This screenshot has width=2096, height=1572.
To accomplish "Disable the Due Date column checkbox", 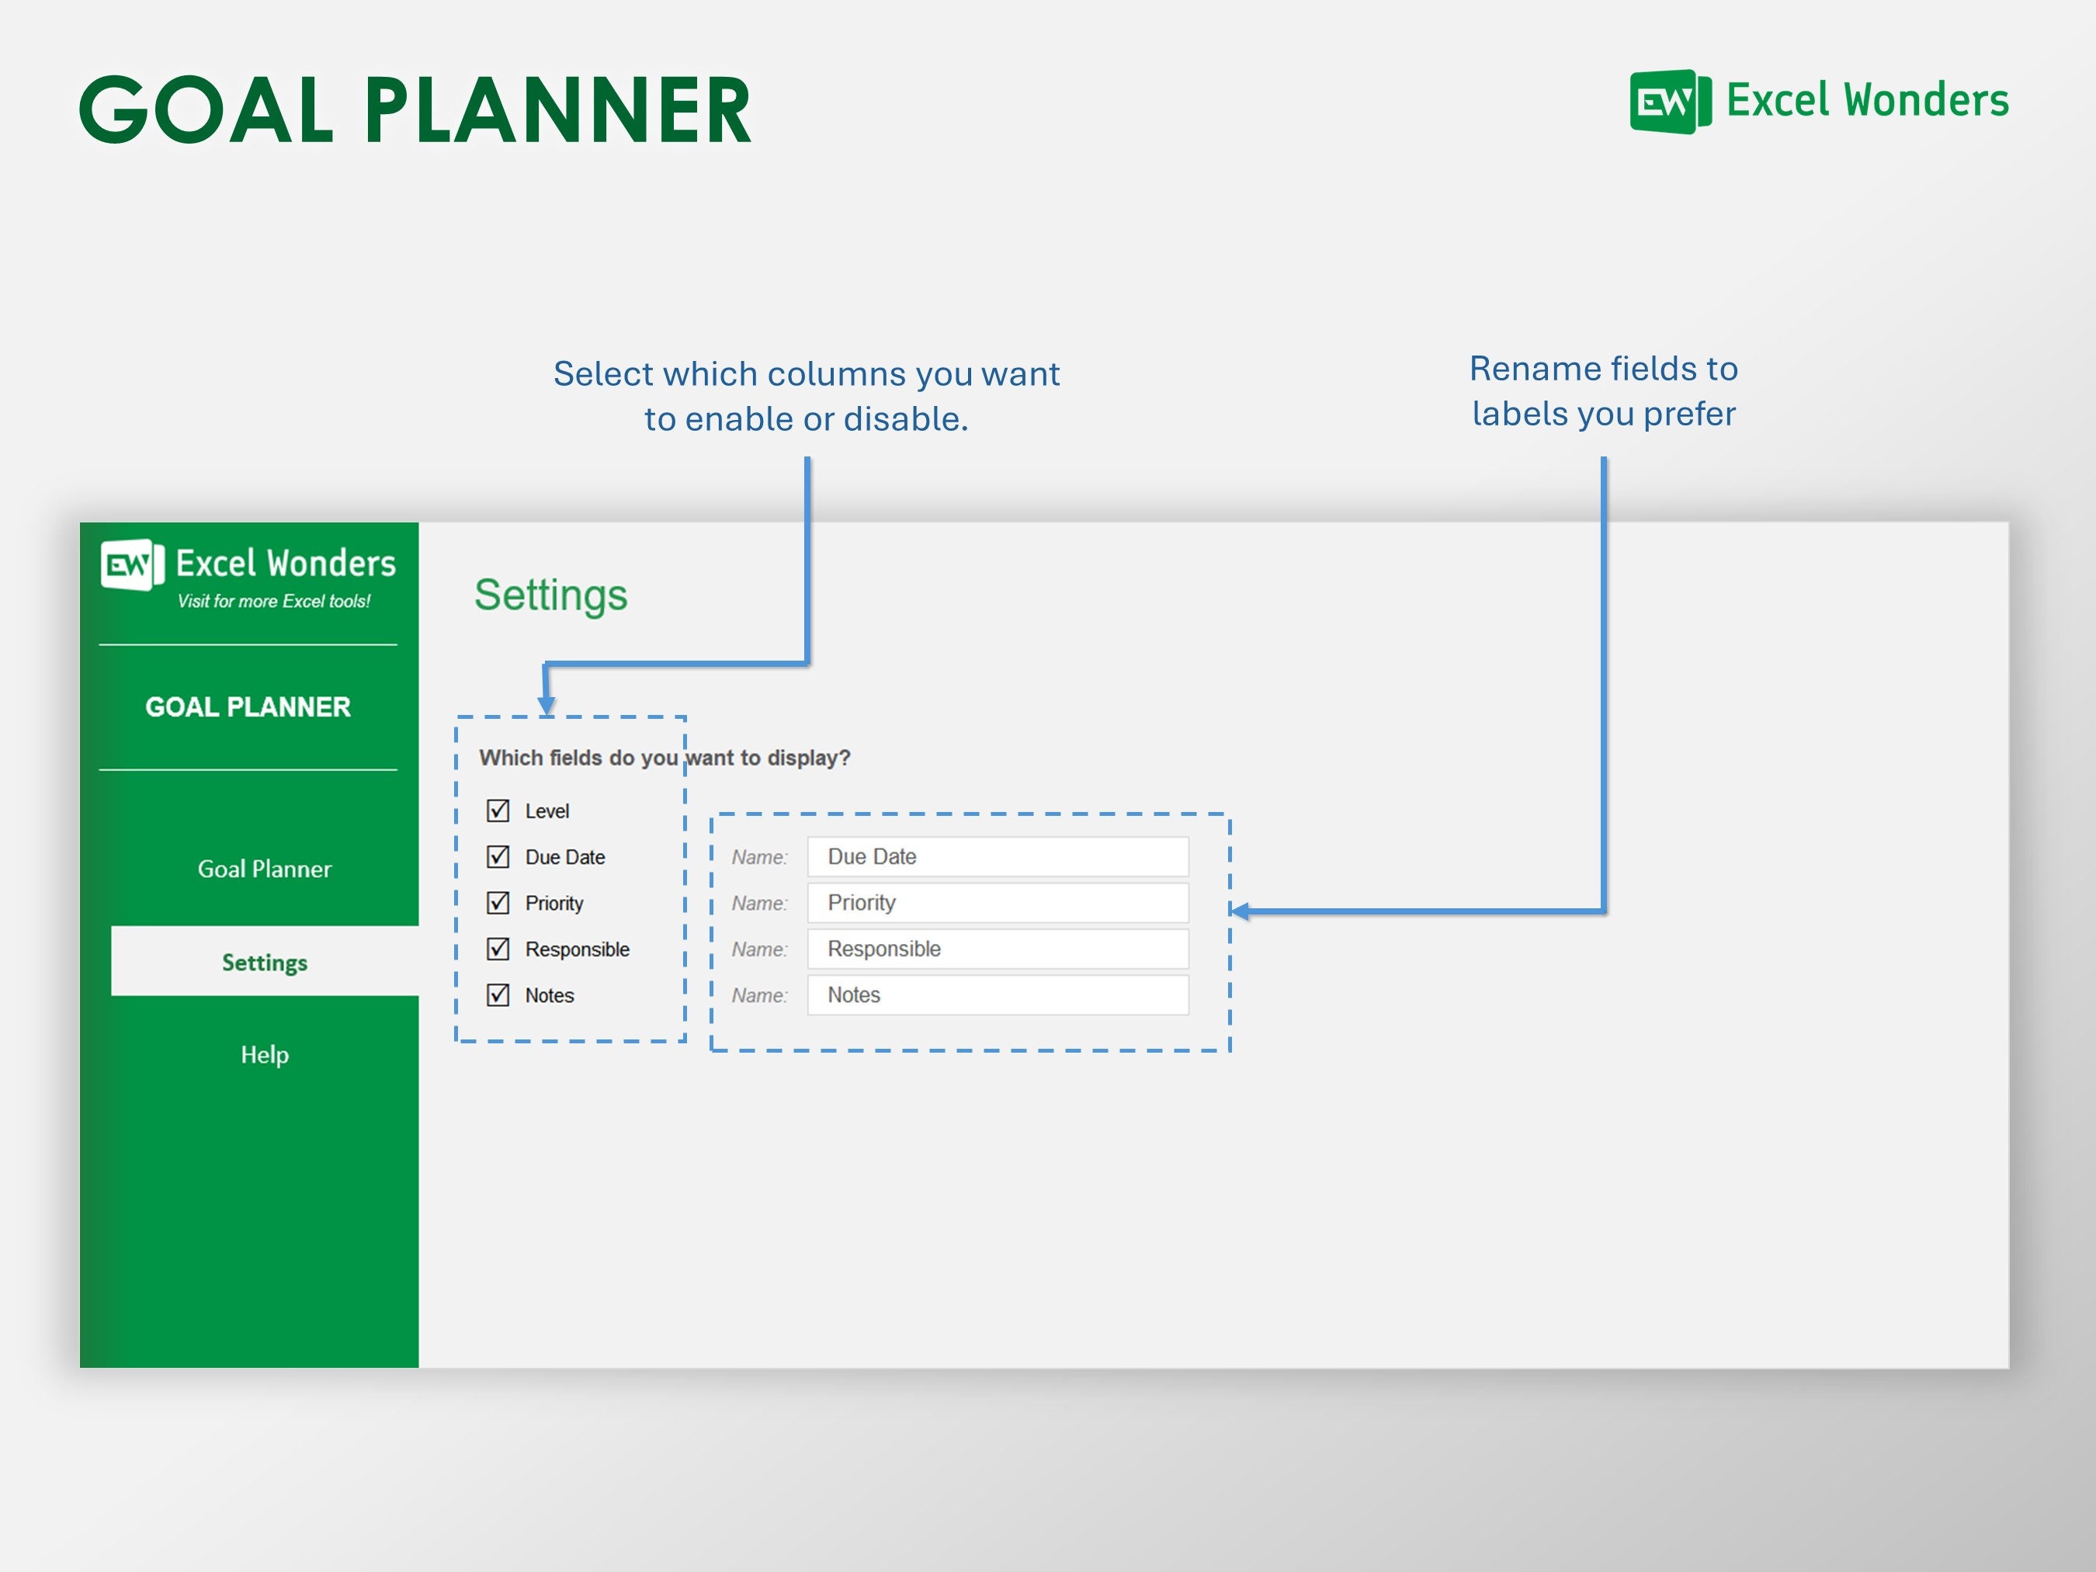I will 498,856.
